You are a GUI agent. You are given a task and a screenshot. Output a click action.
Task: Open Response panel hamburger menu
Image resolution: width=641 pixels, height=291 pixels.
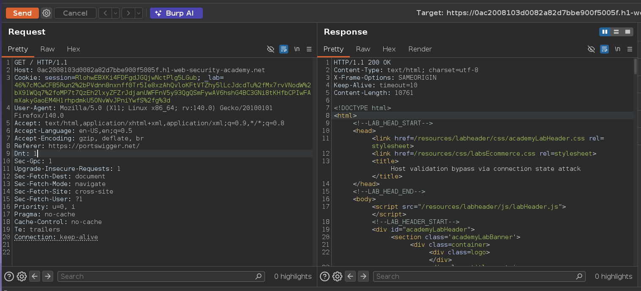[630, 49]
